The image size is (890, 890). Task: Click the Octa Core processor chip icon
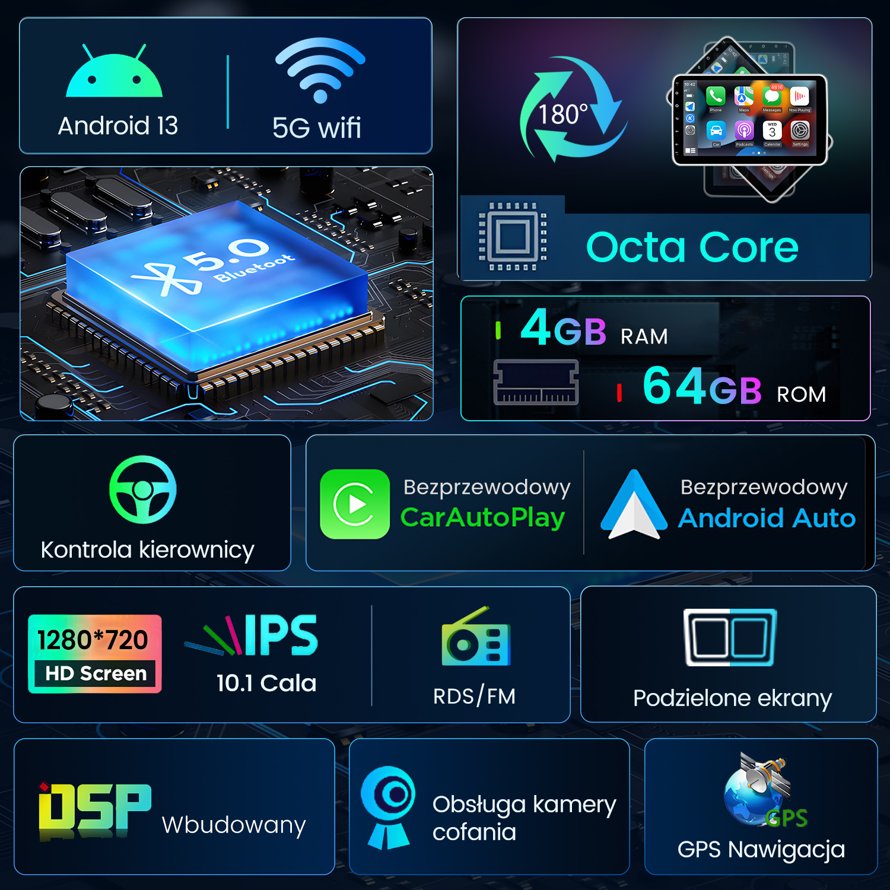[513, 236]
